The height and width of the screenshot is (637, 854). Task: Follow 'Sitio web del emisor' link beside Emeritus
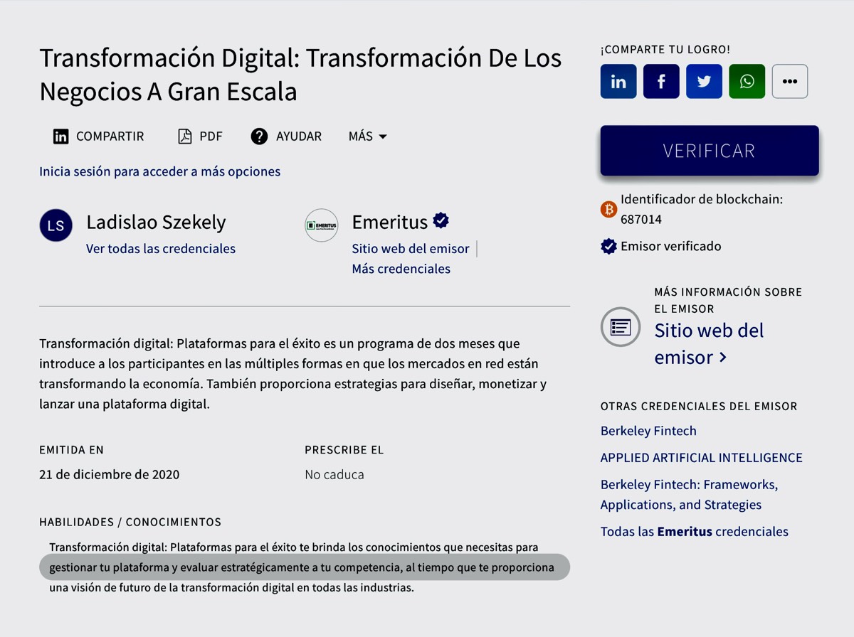[411, 249]
